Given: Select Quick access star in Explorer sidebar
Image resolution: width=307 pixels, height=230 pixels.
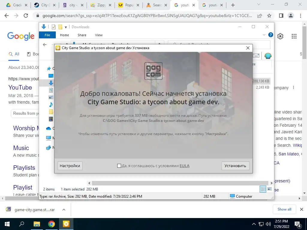Looking at the screenshot, I should (x=49, y=69).
